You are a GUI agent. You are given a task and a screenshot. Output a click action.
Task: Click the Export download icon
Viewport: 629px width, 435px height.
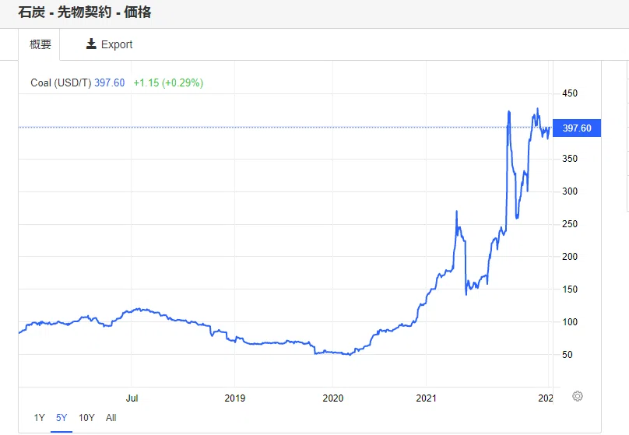click(91, 44)
